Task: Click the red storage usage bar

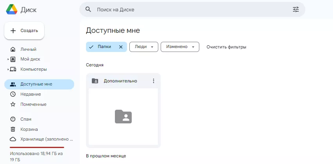Action: tap(37, 147)
